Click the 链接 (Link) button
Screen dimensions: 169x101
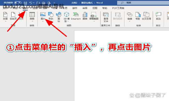pos(130,17)
